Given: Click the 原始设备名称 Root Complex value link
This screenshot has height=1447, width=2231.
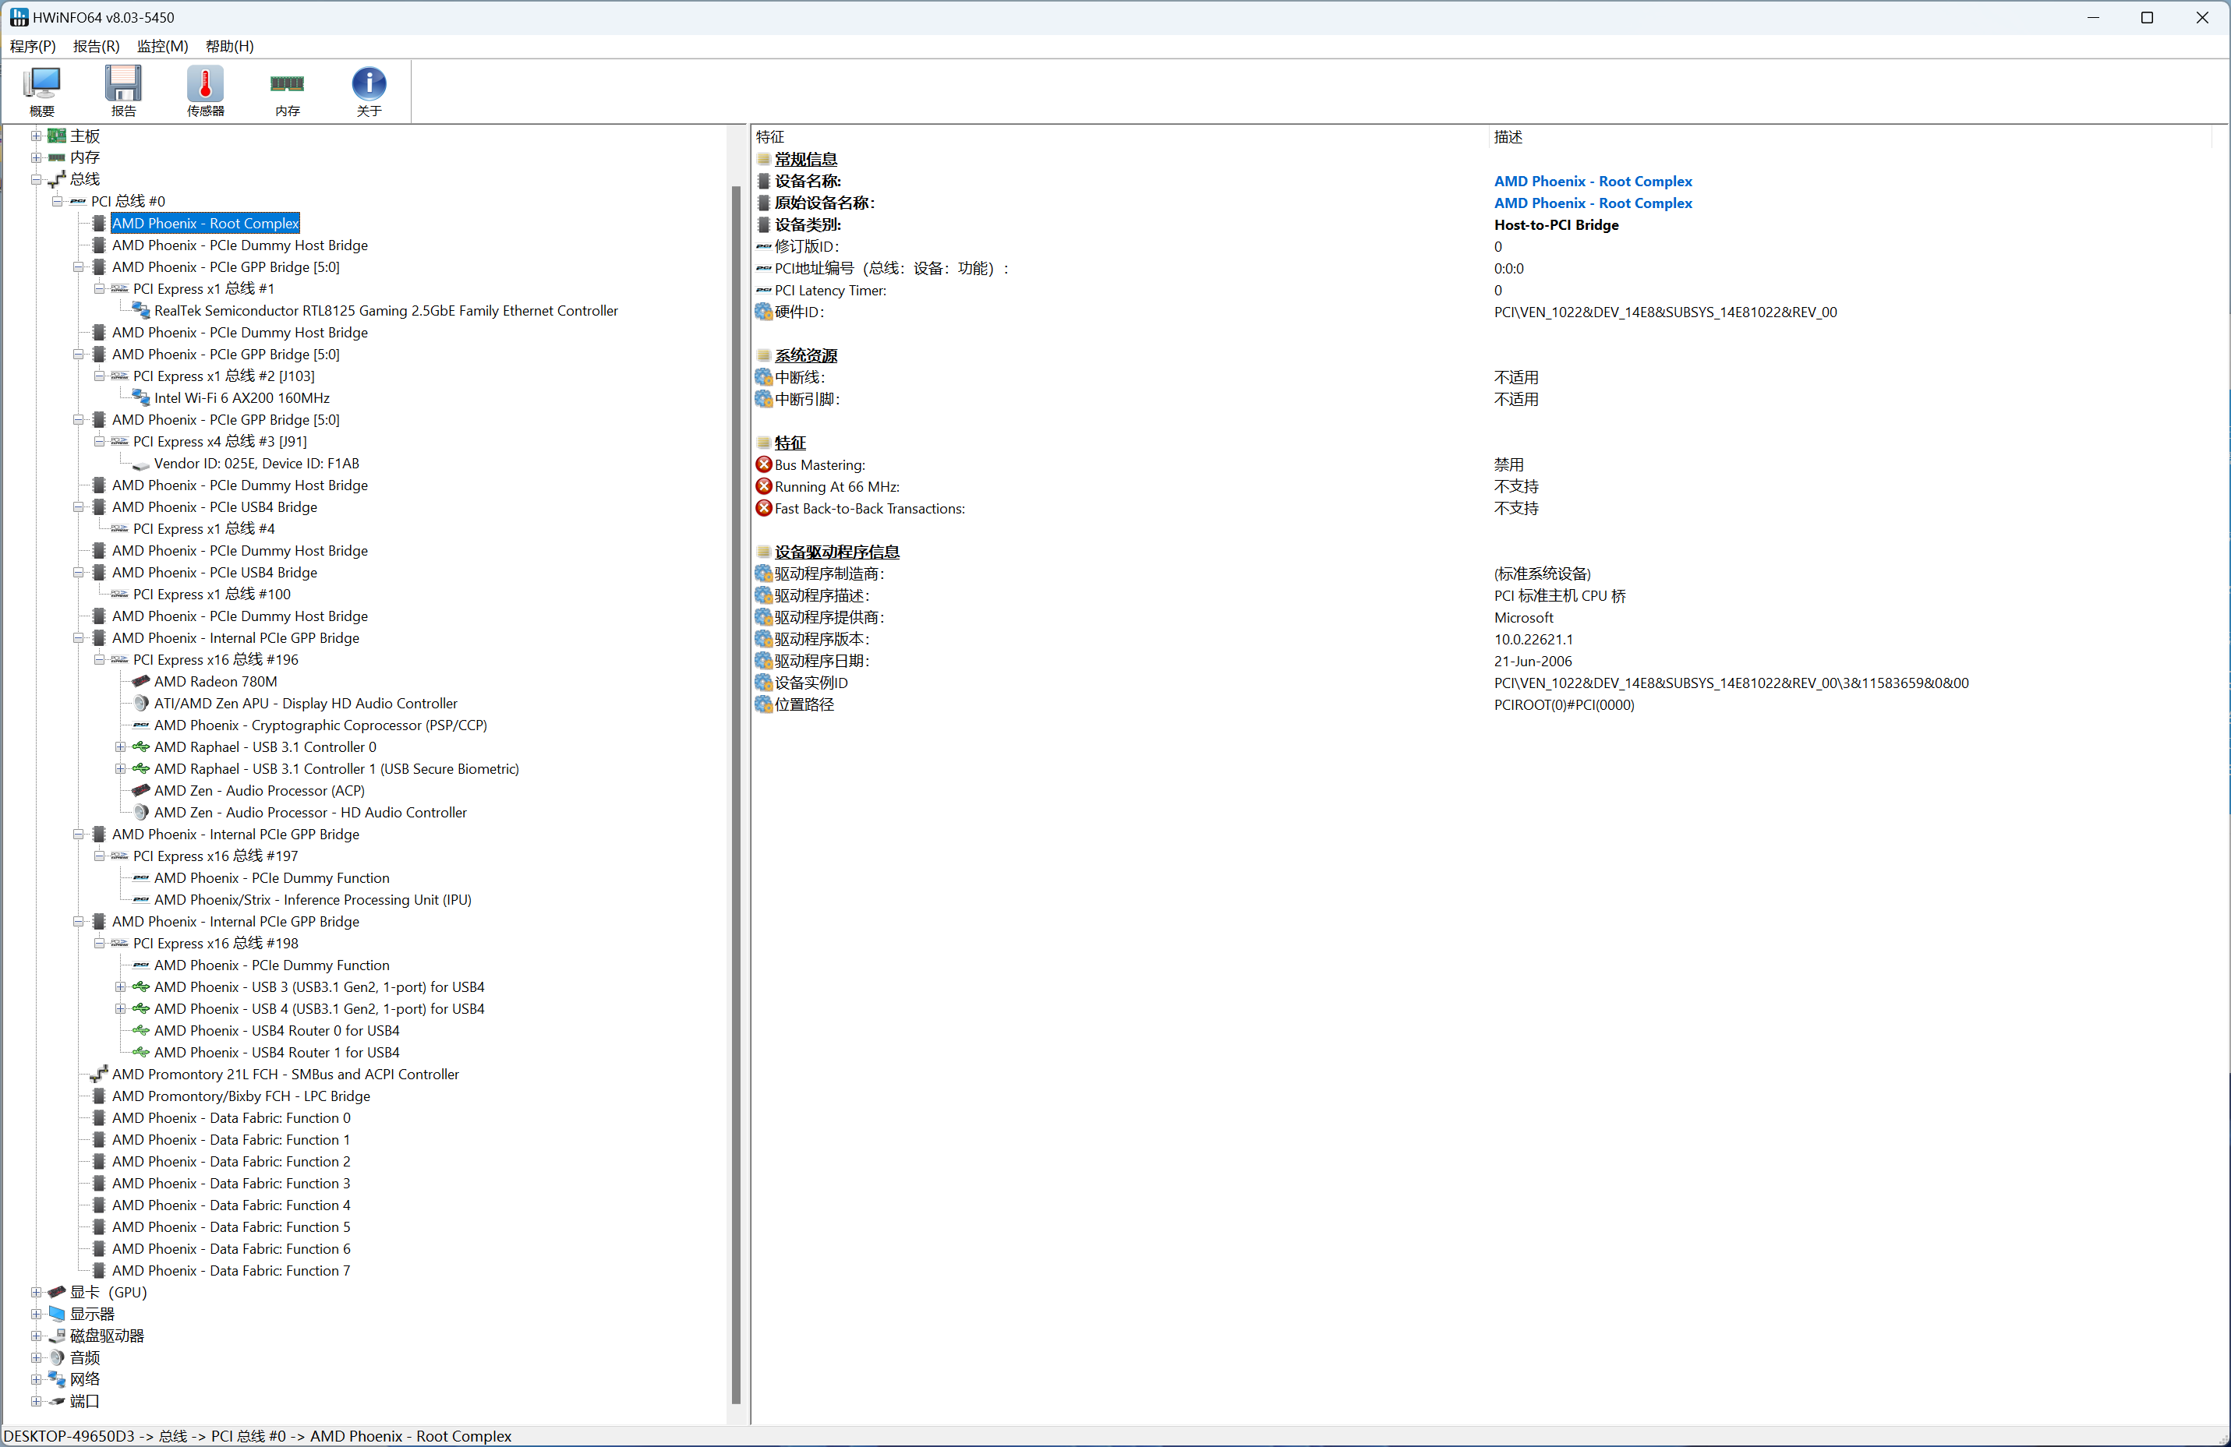Looking at the screenshot, I should tap(1593, 203).
